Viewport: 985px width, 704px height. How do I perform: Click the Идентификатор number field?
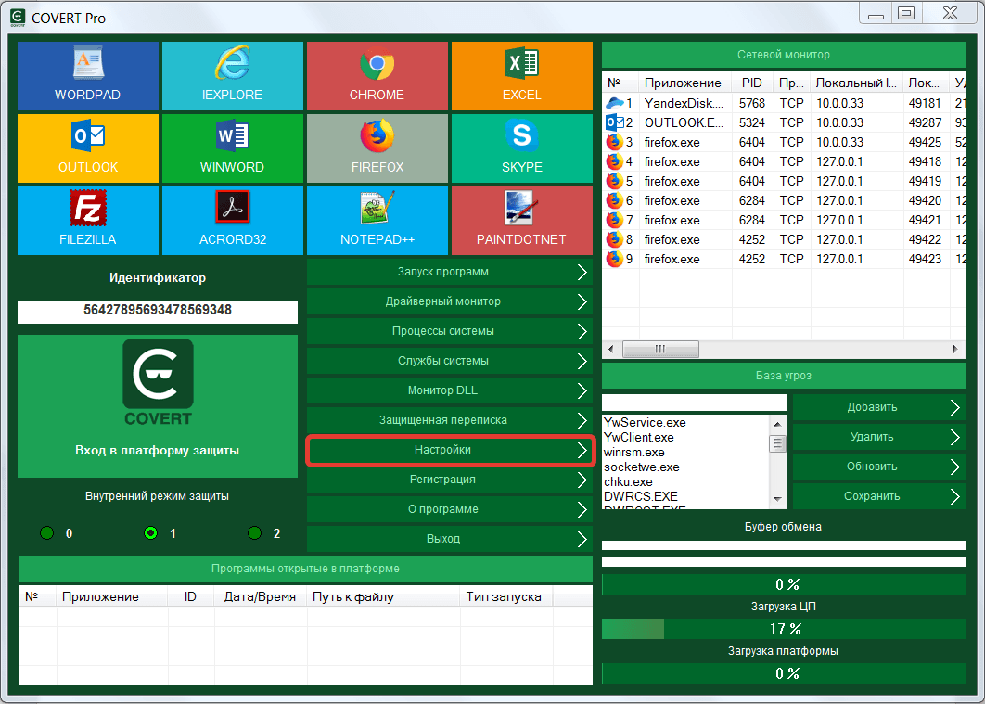click(158, 312)
